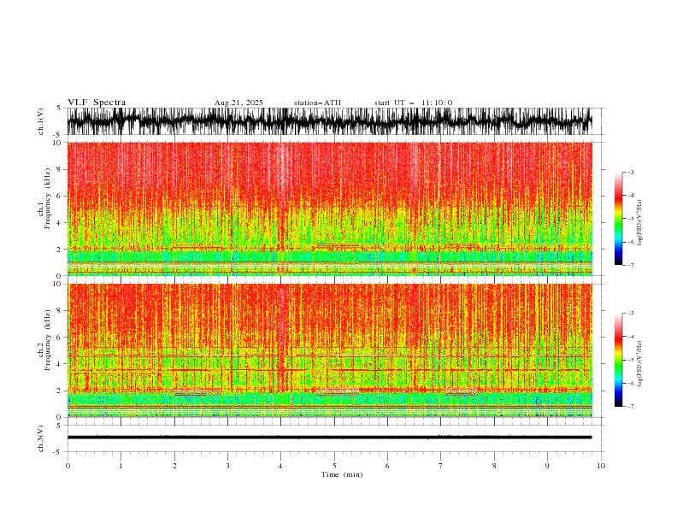Image resolution: width=677 pixels, height=523 pixels.
Task: Click the 'start UT = 11:10:0' text
Action: pos(413,103)
